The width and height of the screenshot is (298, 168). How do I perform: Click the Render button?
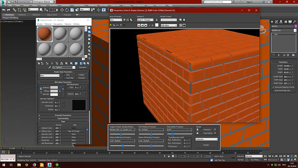point(206,145)
